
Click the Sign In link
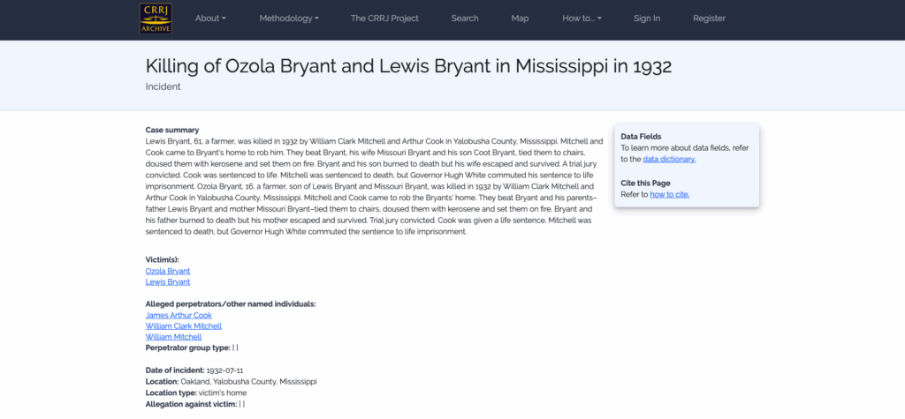coord(647,19)
